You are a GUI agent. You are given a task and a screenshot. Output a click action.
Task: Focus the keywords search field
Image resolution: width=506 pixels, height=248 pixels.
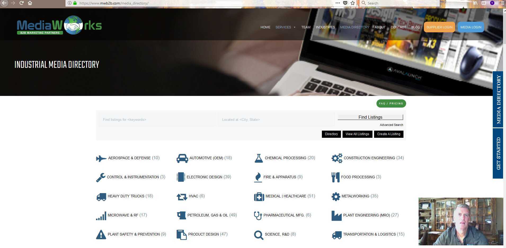(x=157, y=119)
